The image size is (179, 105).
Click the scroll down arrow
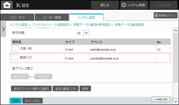coord(175,101)
